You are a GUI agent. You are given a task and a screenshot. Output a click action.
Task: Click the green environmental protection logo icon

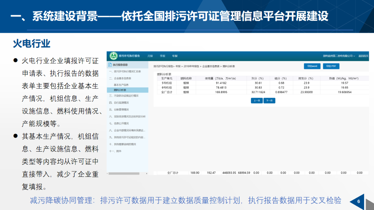pyautogui.click(x=113, y=56)
